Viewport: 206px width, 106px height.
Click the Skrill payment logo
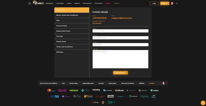click(62, 90)
